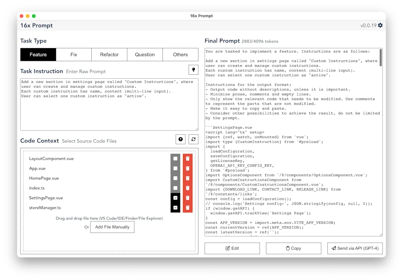Enable the HomePage.vue checkbox
This screenshot has width=403, height=280.
pyautogui.click(x=175, y=178)
